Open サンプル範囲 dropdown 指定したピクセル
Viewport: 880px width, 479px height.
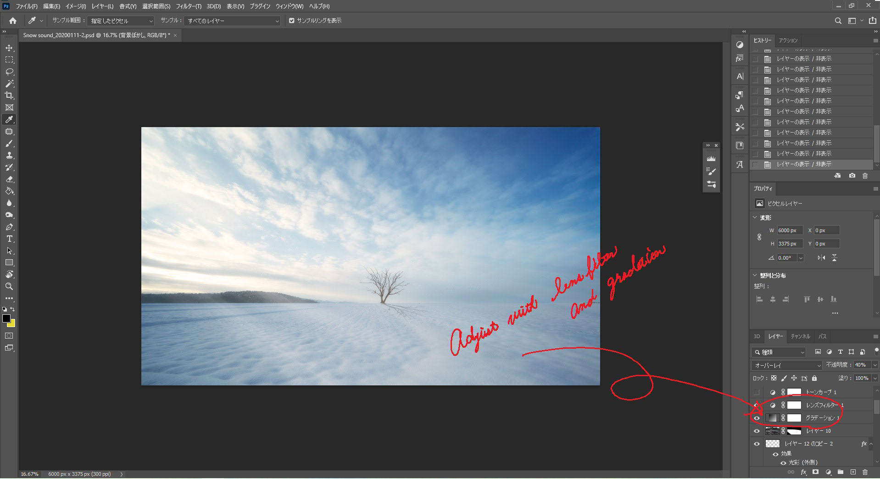tap(121, 21)
